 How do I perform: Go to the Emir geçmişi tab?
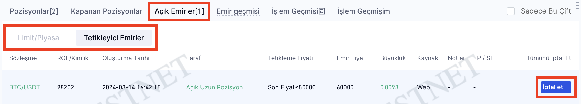coord(238,11)
